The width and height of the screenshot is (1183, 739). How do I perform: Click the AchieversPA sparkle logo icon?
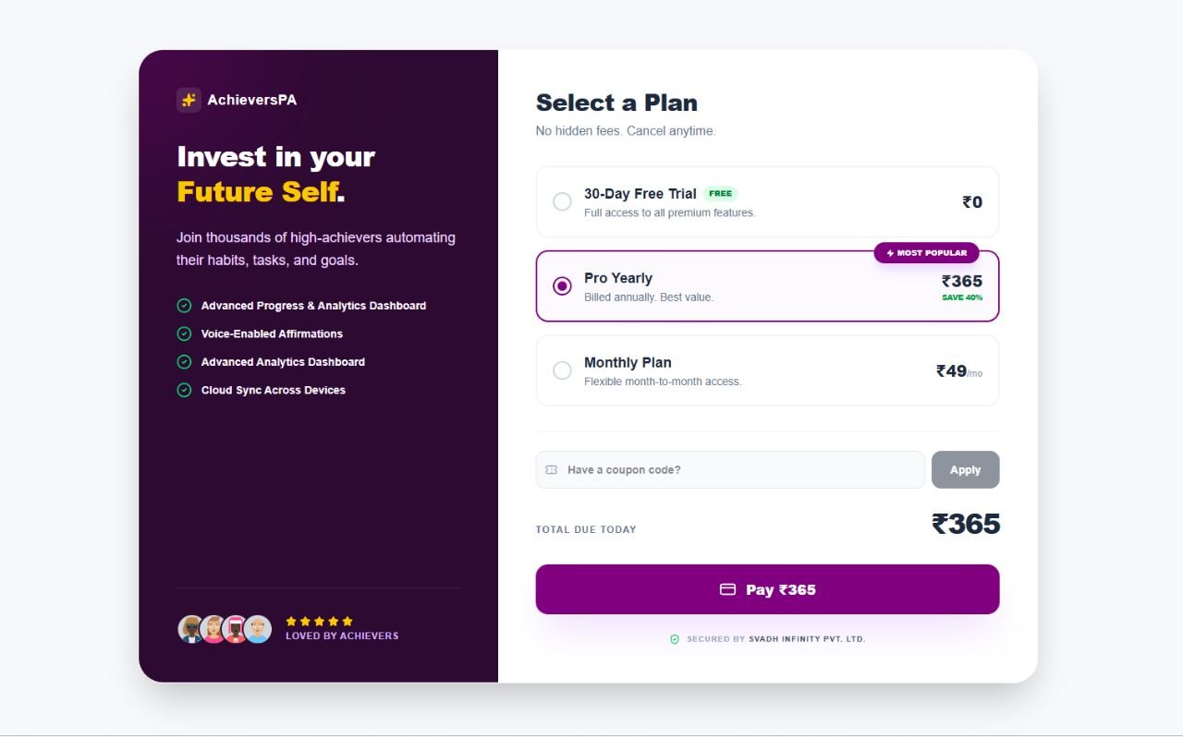pyautogui.click(x=189, y=100)
